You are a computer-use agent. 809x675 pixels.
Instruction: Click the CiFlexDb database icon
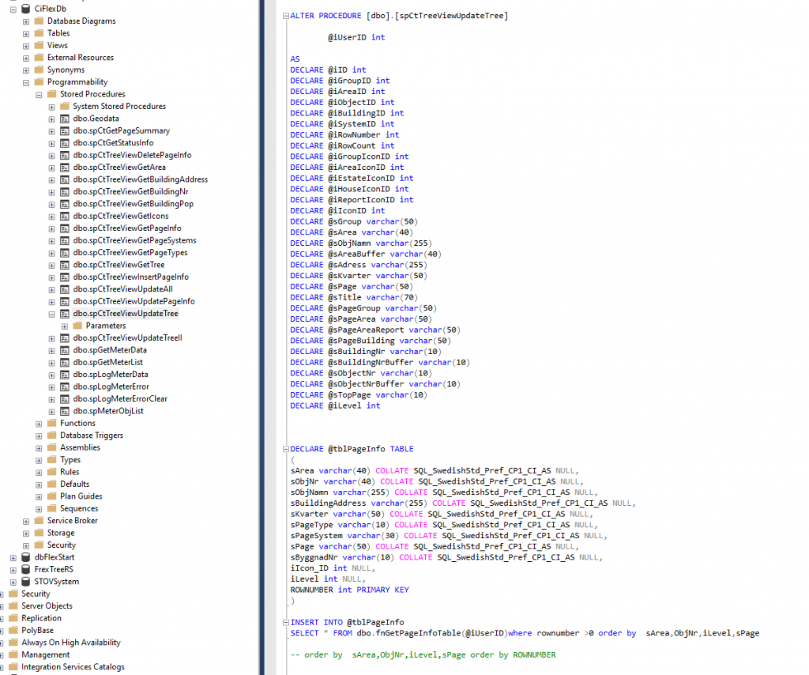tap(26, 9)
